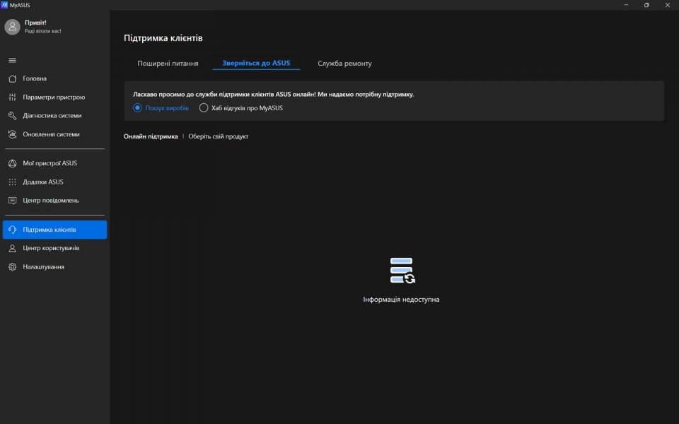Click the Центр повідомлень message icon

pos(12,200)
